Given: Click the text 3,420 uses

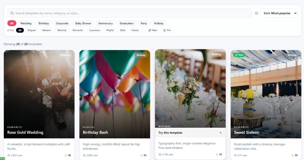Looking at the screenshot, I should (x=17, y=155).
